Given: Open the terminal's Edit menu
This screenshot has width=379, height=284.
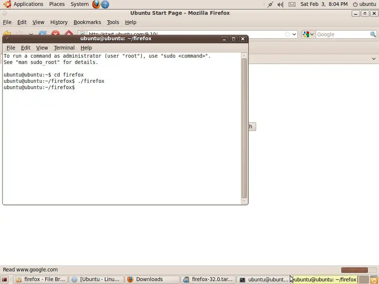Looking at the screenshot, I should (x=26, y=48).
